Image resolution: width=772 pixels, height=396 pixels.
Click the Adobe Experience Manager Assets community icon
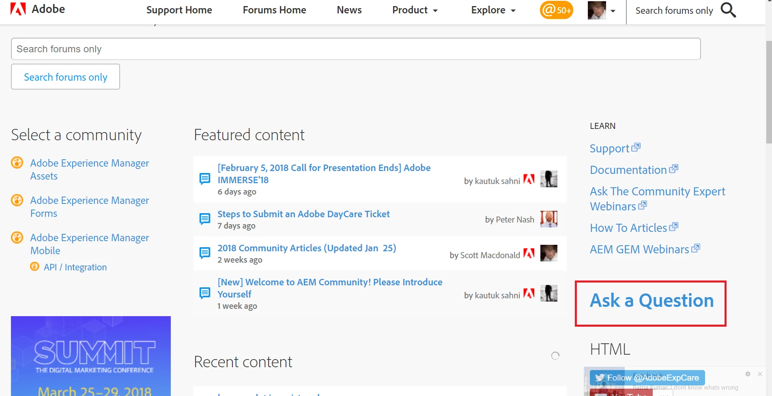(x=17, y=163)
